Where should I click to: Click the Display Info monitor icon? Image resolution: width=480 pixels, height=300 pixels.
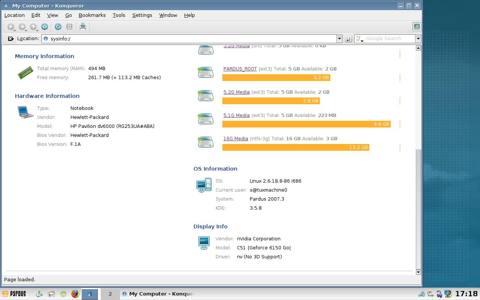click(x=204, y=243)
